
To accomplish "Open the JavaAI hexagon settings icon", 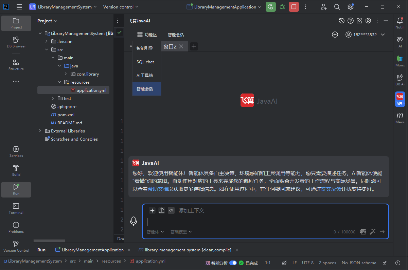I will [368, 21].
